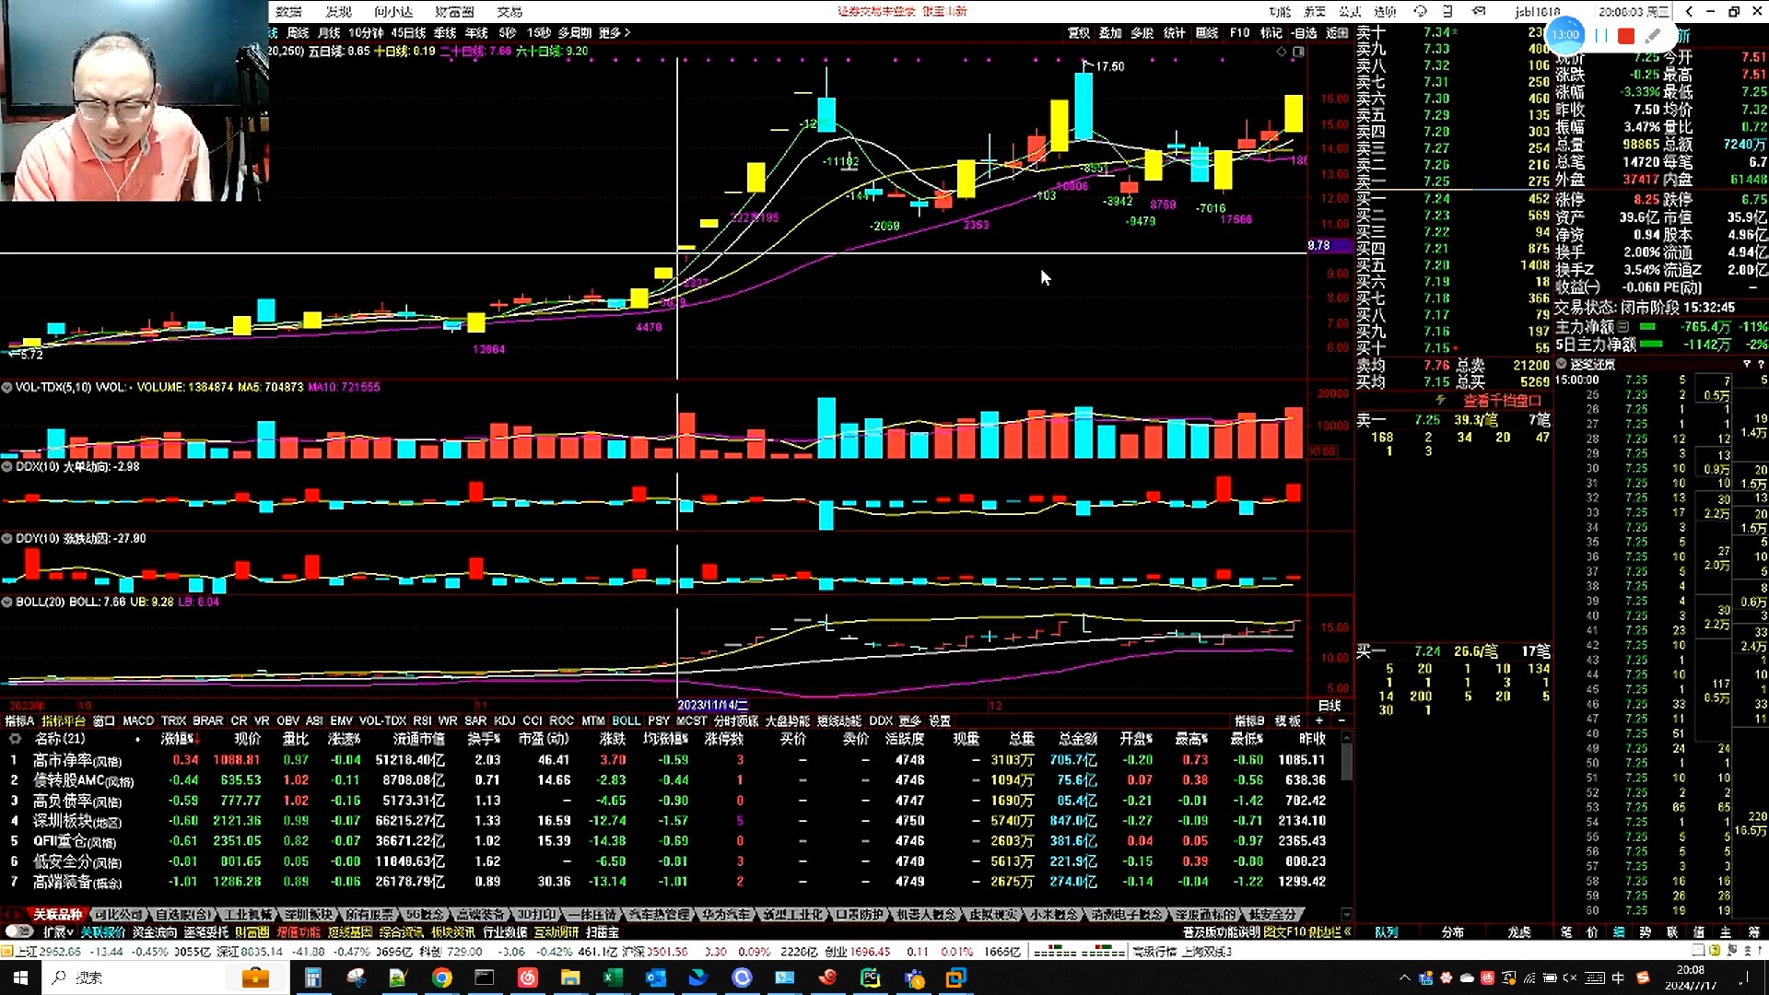The image size is (1769, 995).
Task: Pause the screen recording
Action: pyautogui.click(x=1600, y=36)
